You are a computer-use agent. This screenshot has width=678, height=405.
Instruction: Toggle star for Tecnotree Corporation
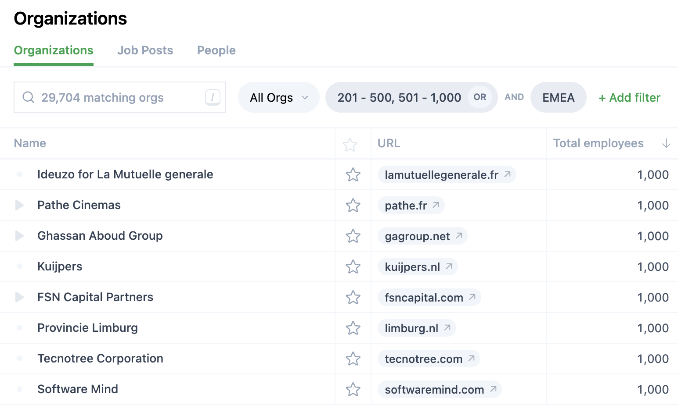[353, 359]
